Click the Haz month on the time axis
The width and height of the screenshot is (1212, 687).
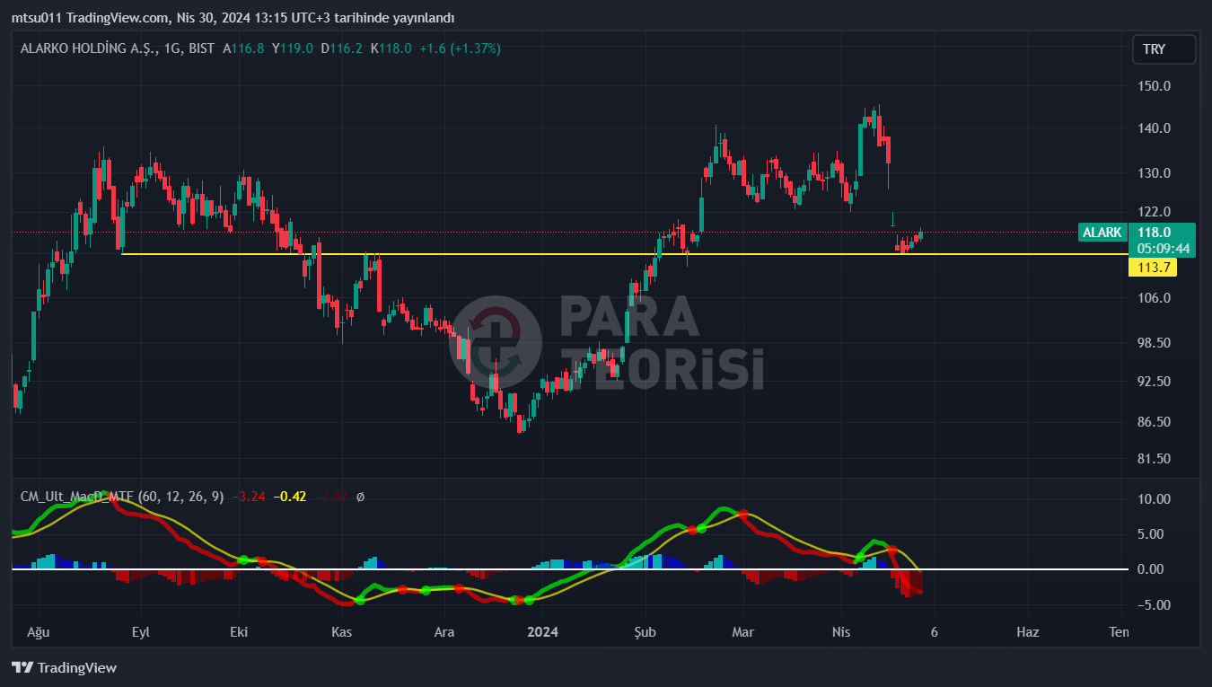point(1028,632)
